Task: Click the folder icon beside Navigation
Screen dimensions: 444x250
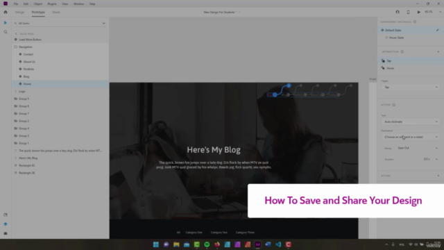Action: 15,47
